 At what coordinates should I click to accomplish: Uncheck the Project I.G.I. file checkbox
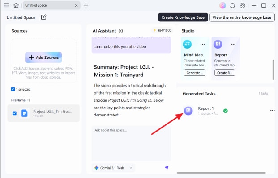14,113
